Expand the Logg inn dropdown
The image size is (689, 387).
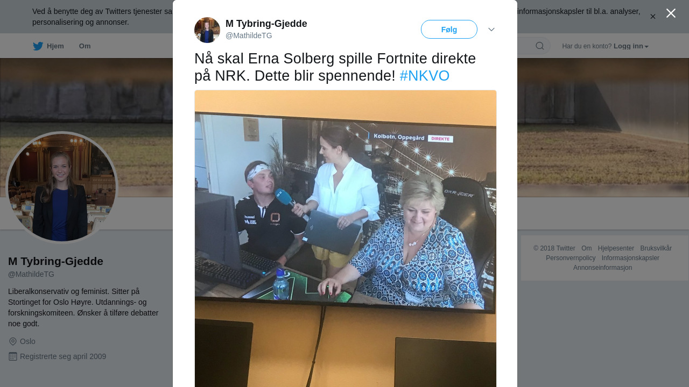tap(631, 46)
